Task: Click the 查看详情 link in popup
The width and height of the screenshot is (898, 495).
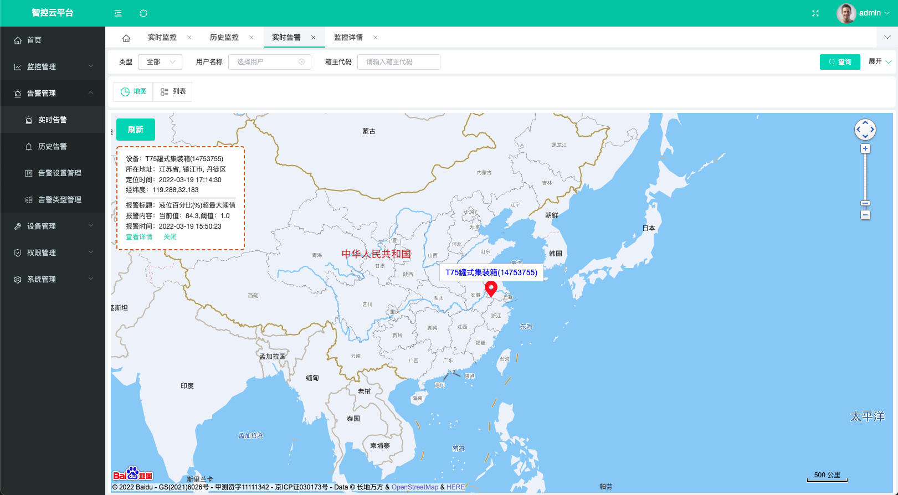Action: click(139, 237)
